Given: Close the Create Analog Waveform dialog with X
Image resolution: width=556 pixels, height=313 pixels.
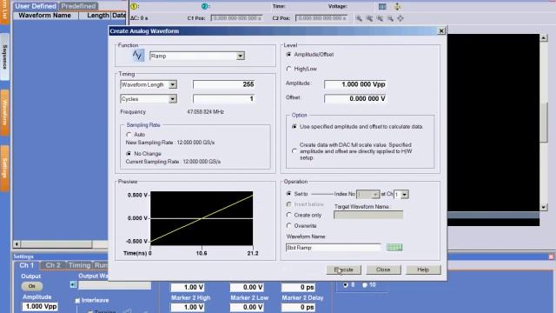Looking at the screenshot, I should tap(441, 31).
